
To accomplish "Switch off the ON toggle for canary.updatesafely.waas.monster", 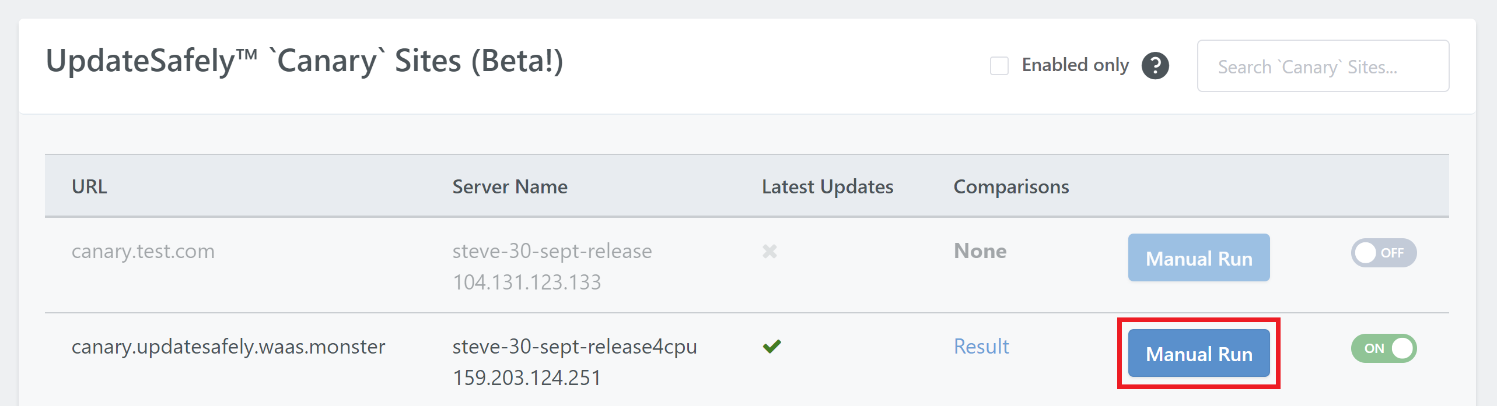I will [x=1383, y=348].
